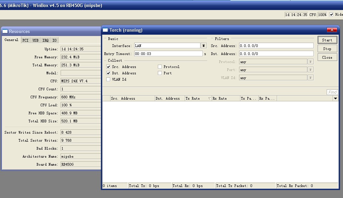Screen dimensions: 343x198
Task: Click the Dst. Address filter field
Action: click(x=276, y=54)
